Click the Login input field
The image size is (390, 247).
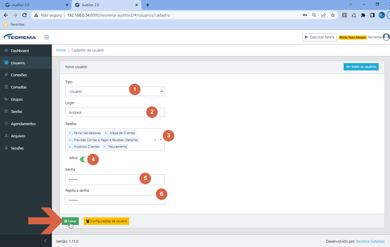[x=115, y=112]
